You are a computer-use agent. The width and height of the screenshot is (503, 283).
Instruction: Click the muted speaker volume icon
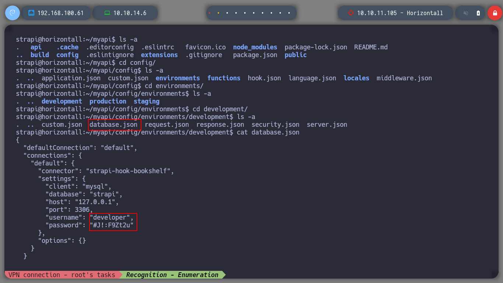[x=466, y=13]
